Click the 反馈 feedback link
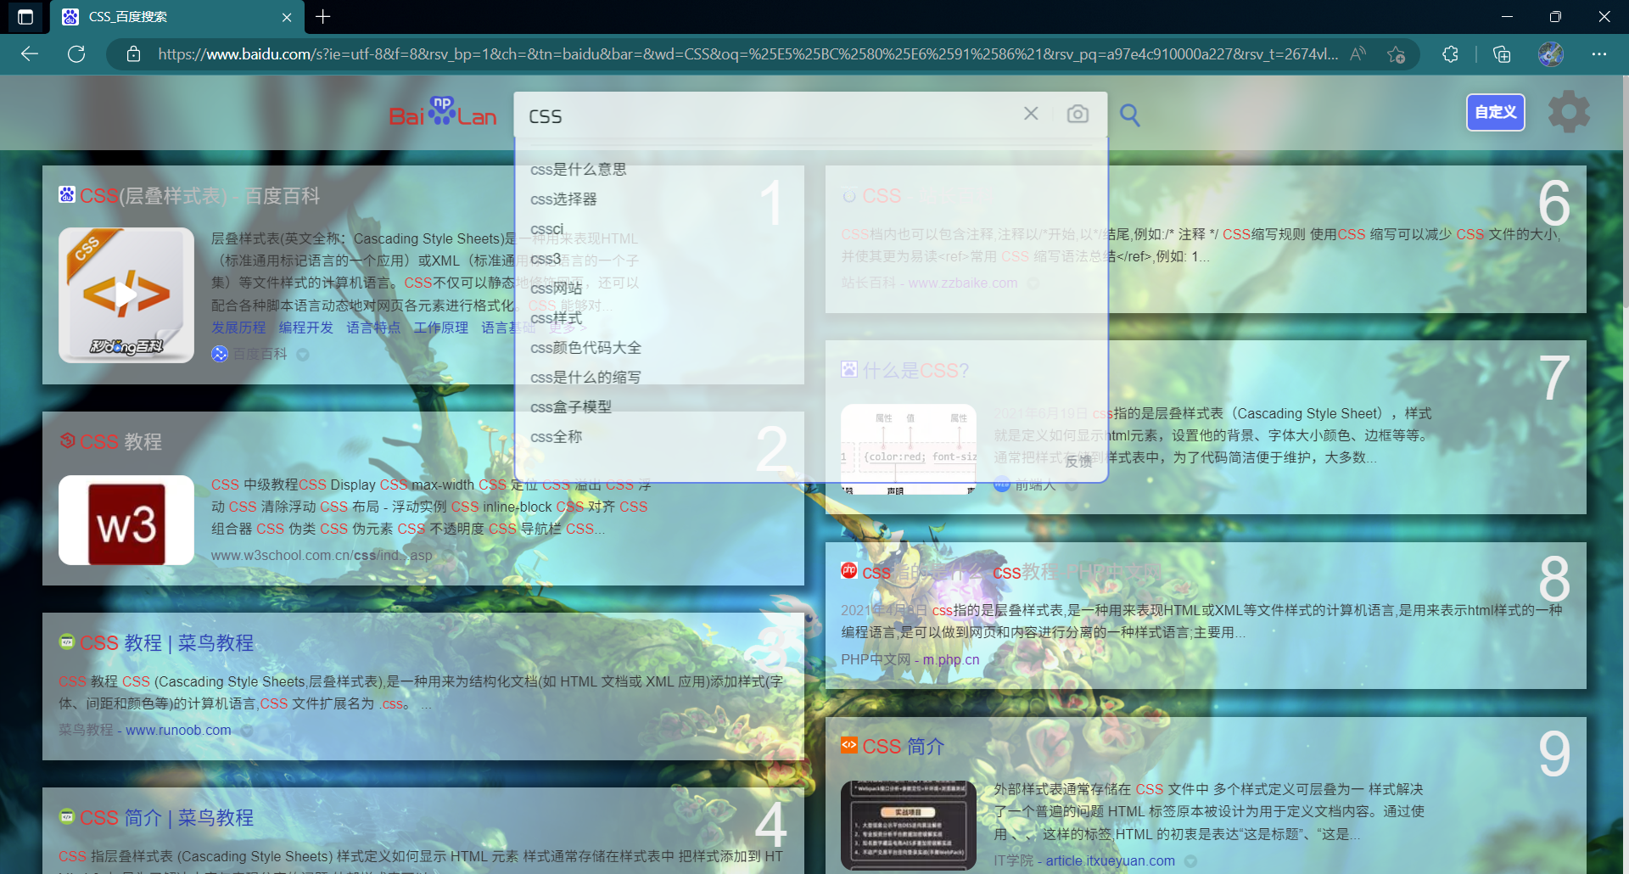The image size is (1629, 874). [x=1078, y=461]
